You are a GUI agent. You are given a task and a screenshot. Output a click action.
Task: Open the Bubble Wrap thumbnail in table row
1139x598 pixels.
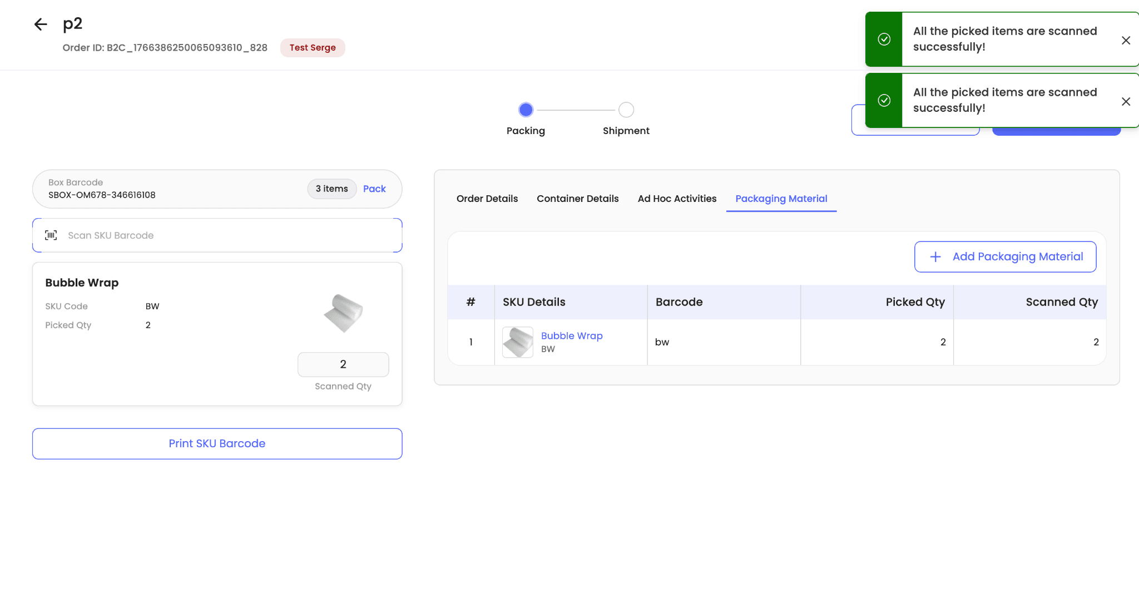pos(518,342)
